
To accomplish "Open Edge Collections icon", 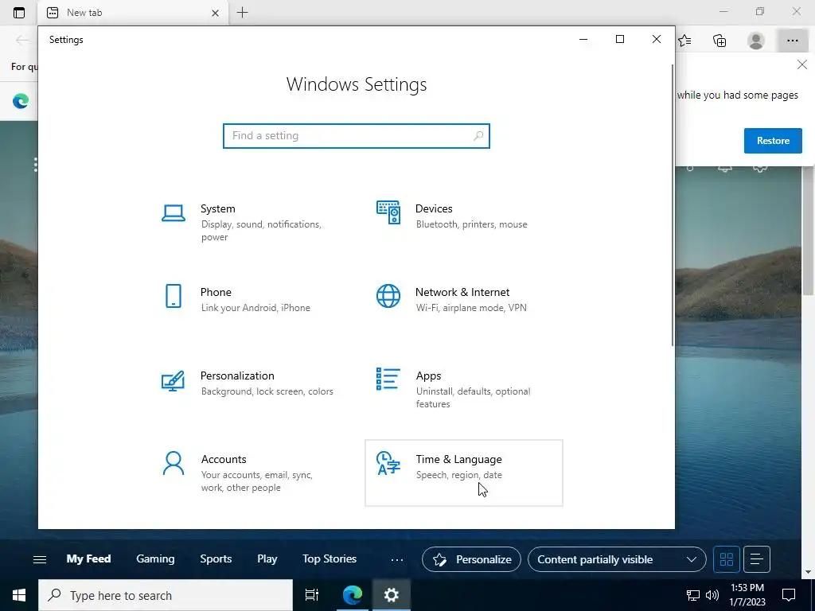I will point(719,41).
